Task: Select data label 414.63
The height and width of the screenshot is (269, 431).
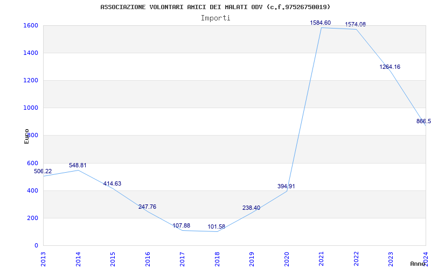Action: (112, 183)
